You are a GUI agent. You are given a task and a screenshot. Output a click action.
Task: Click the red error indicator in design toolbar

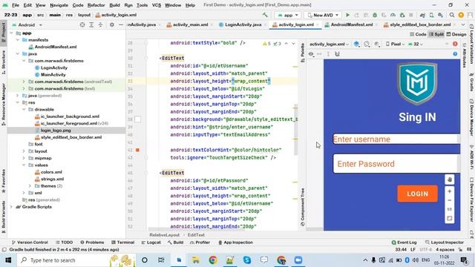point(455,44)
